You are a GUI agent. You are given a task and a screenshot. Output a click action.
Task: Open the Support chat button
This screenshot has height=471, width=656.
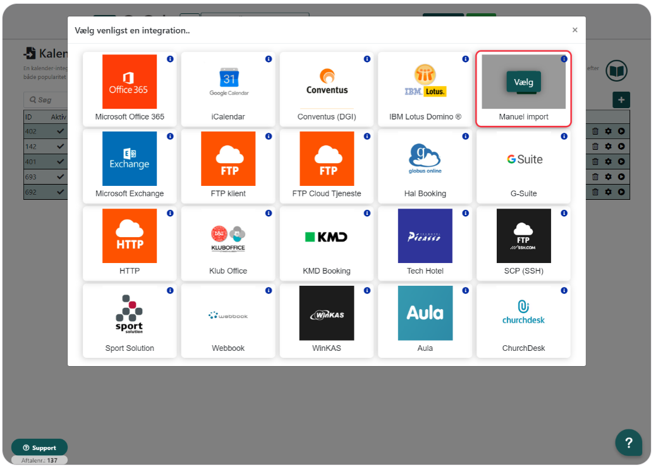click(39, 448)
